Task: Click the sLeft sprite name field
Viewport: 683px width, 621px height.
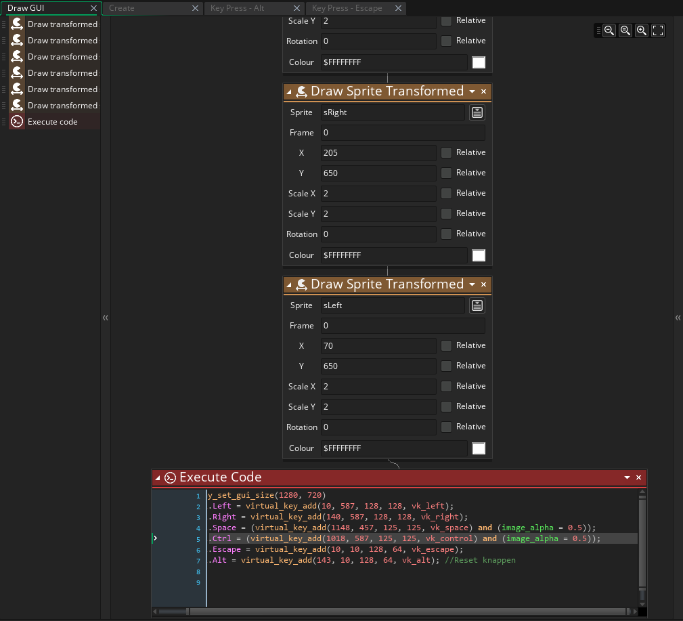Action: click(393, 305)
